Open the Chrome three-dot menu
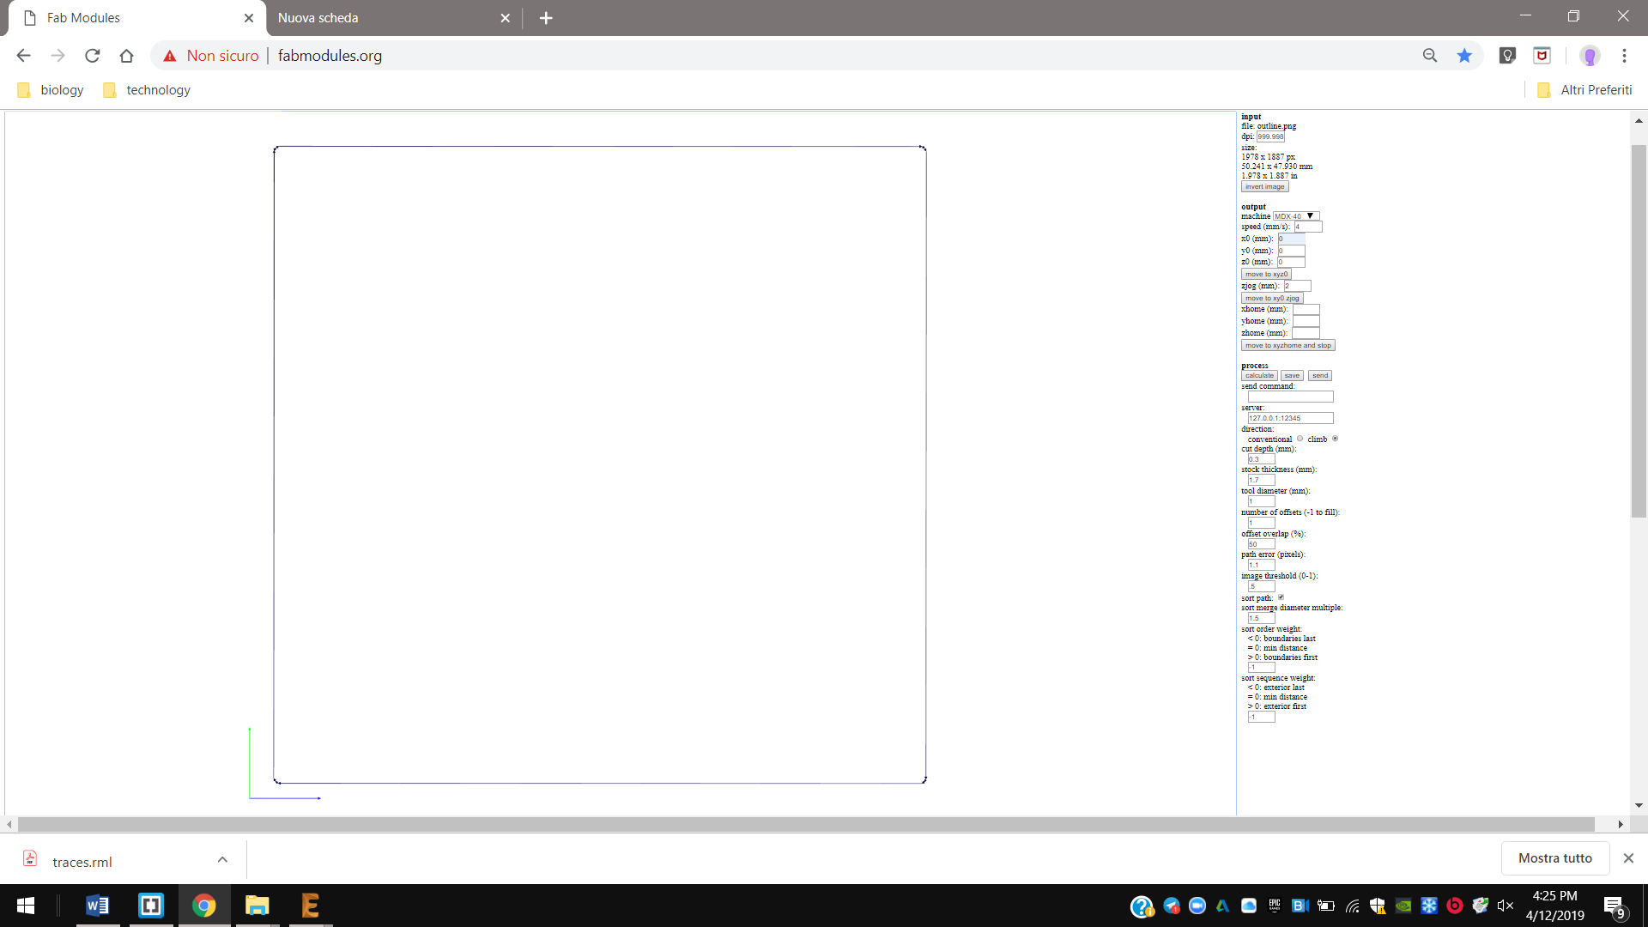1648x927 pixels. pos(1624,56)
